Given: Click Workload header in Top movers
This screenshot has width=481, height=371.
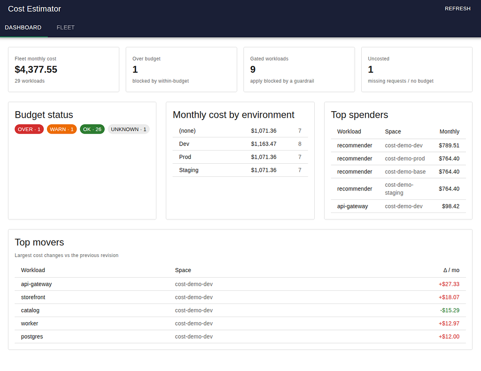Looking at the screenshot, I should click(x=33, y=270).
